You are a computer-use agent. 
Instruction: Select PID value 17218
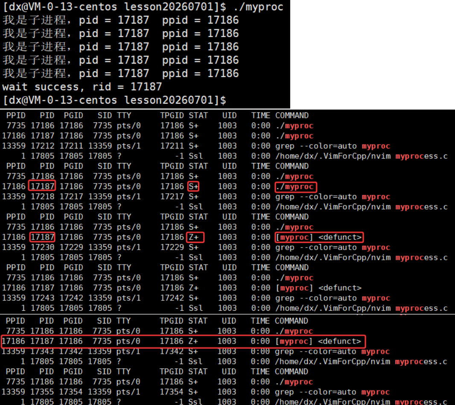42,197
